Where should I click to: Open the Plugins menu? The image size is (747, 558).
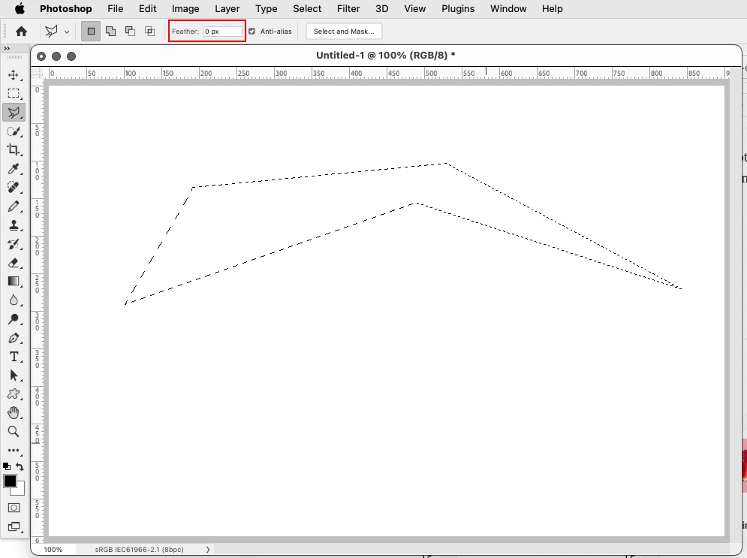pos(458,8)
